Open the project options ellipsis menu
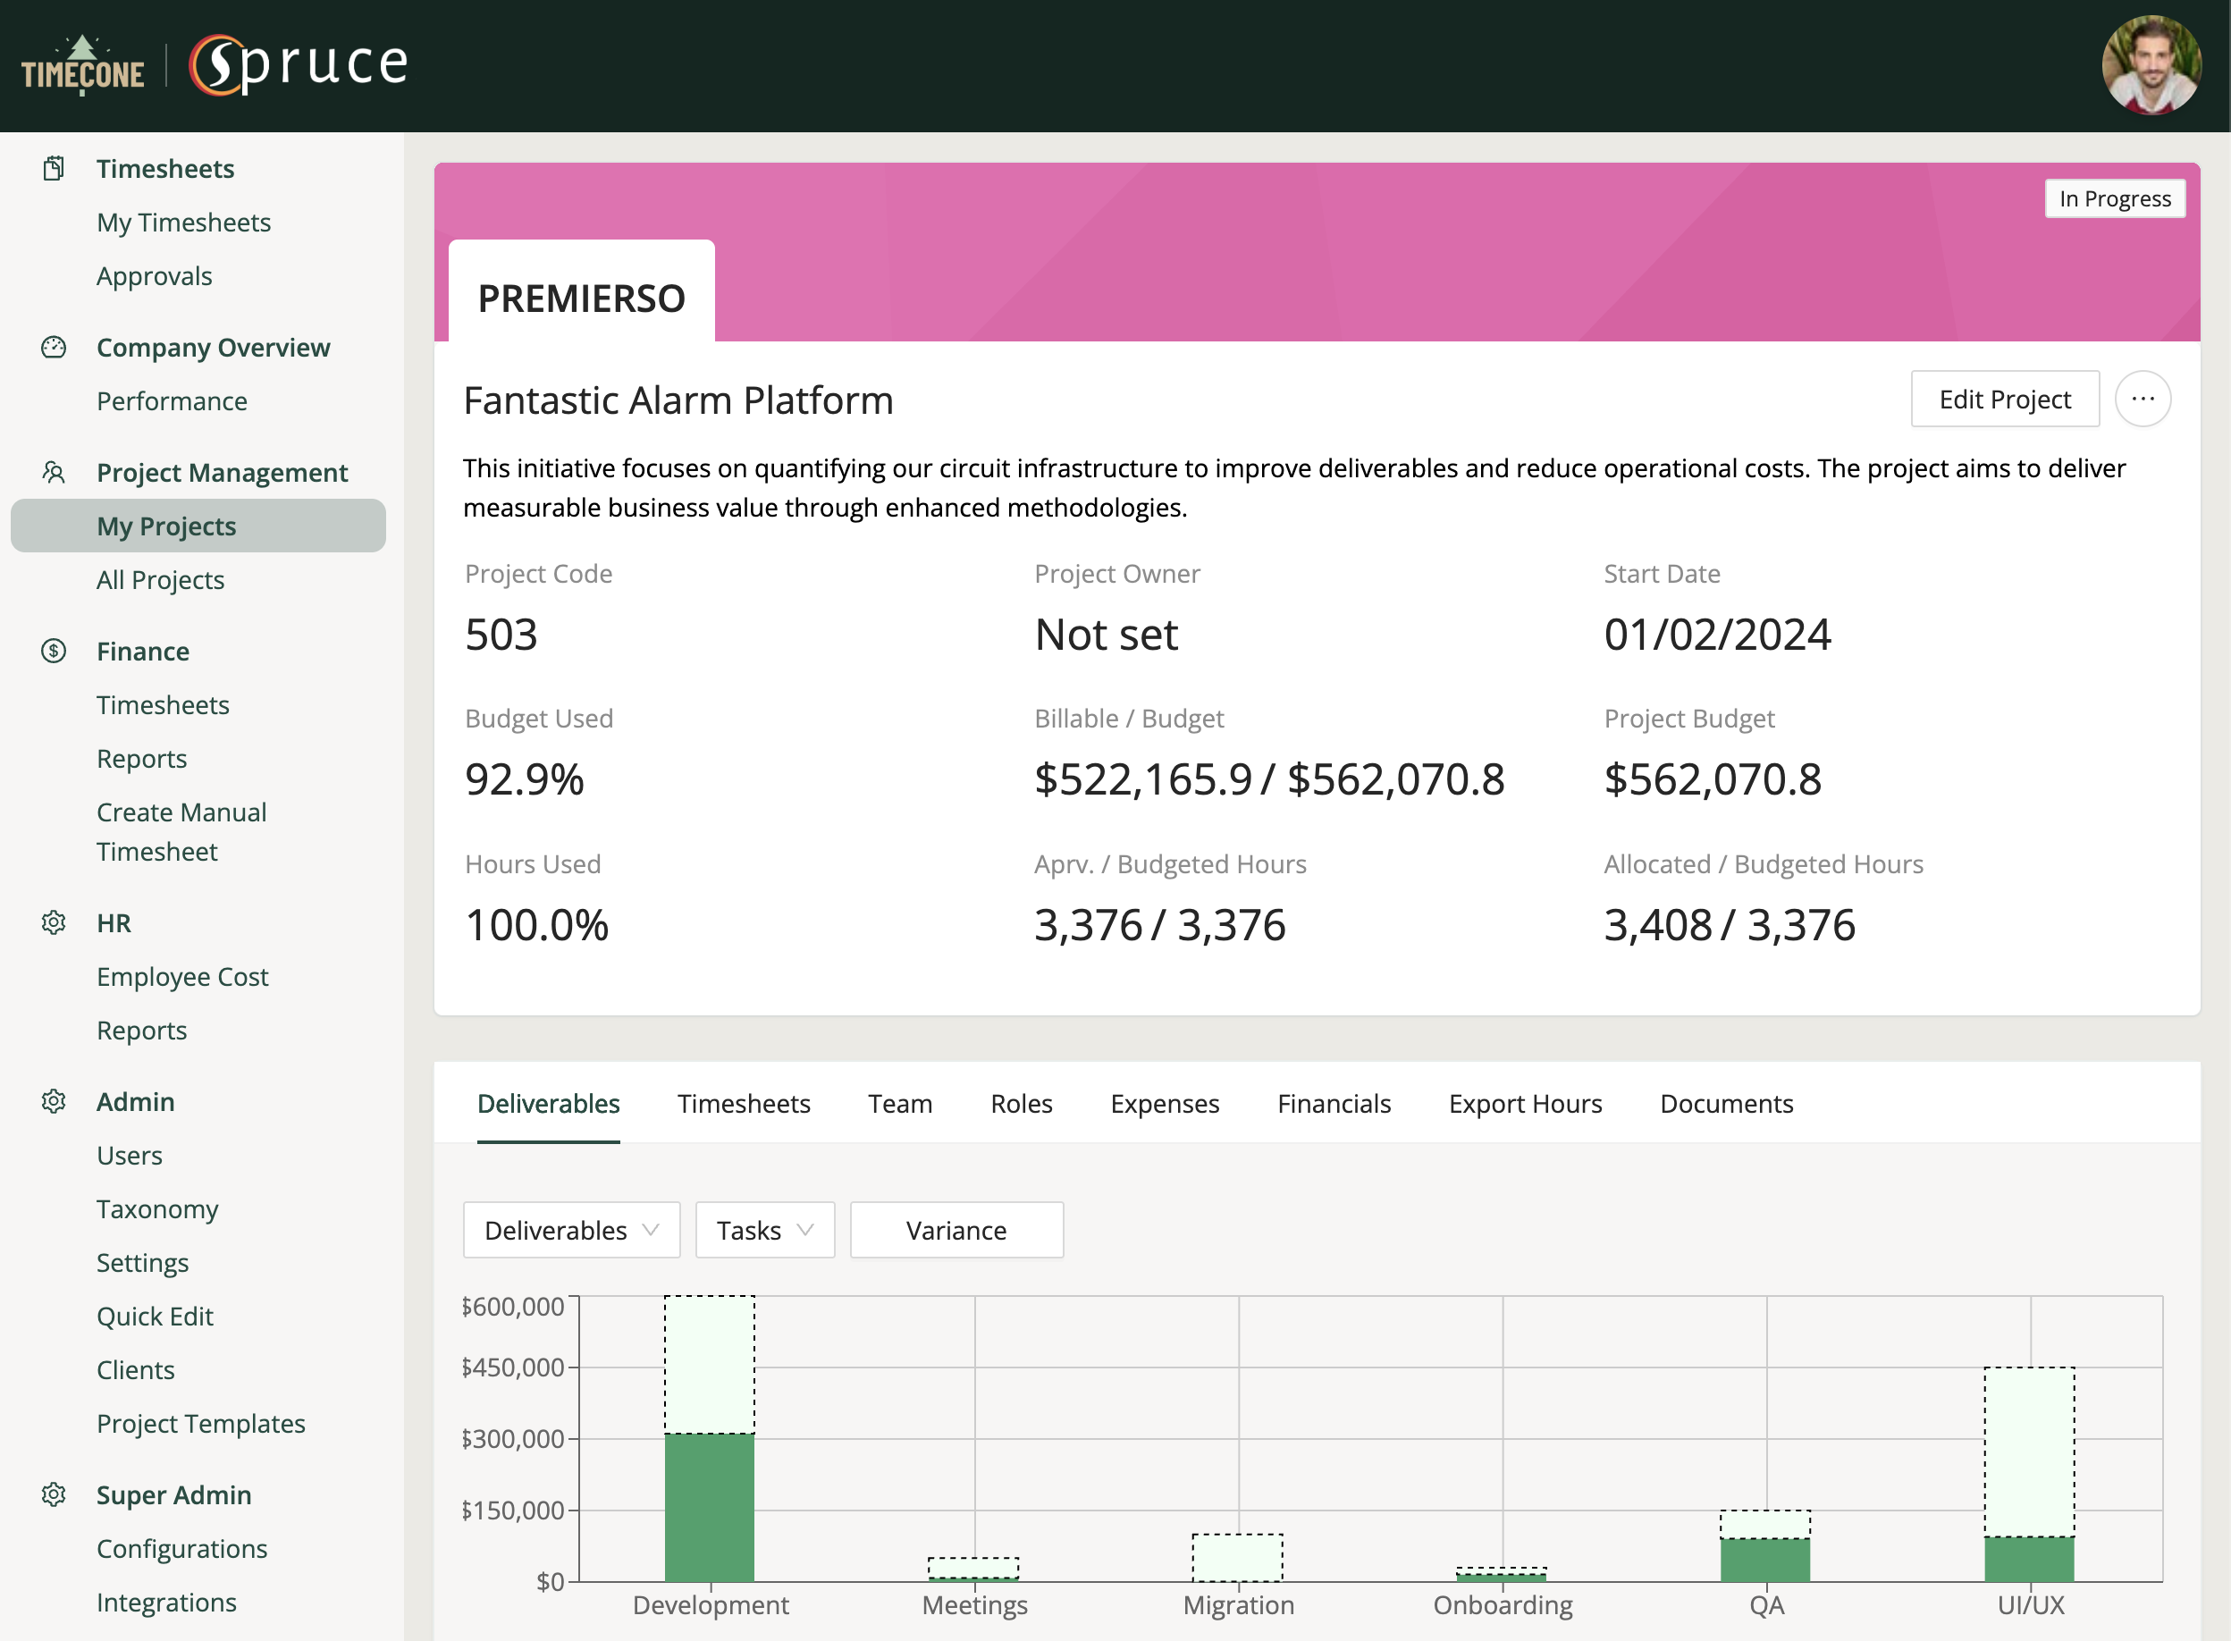This screenshot has width=2231, height=1641. pos(2143,399)
